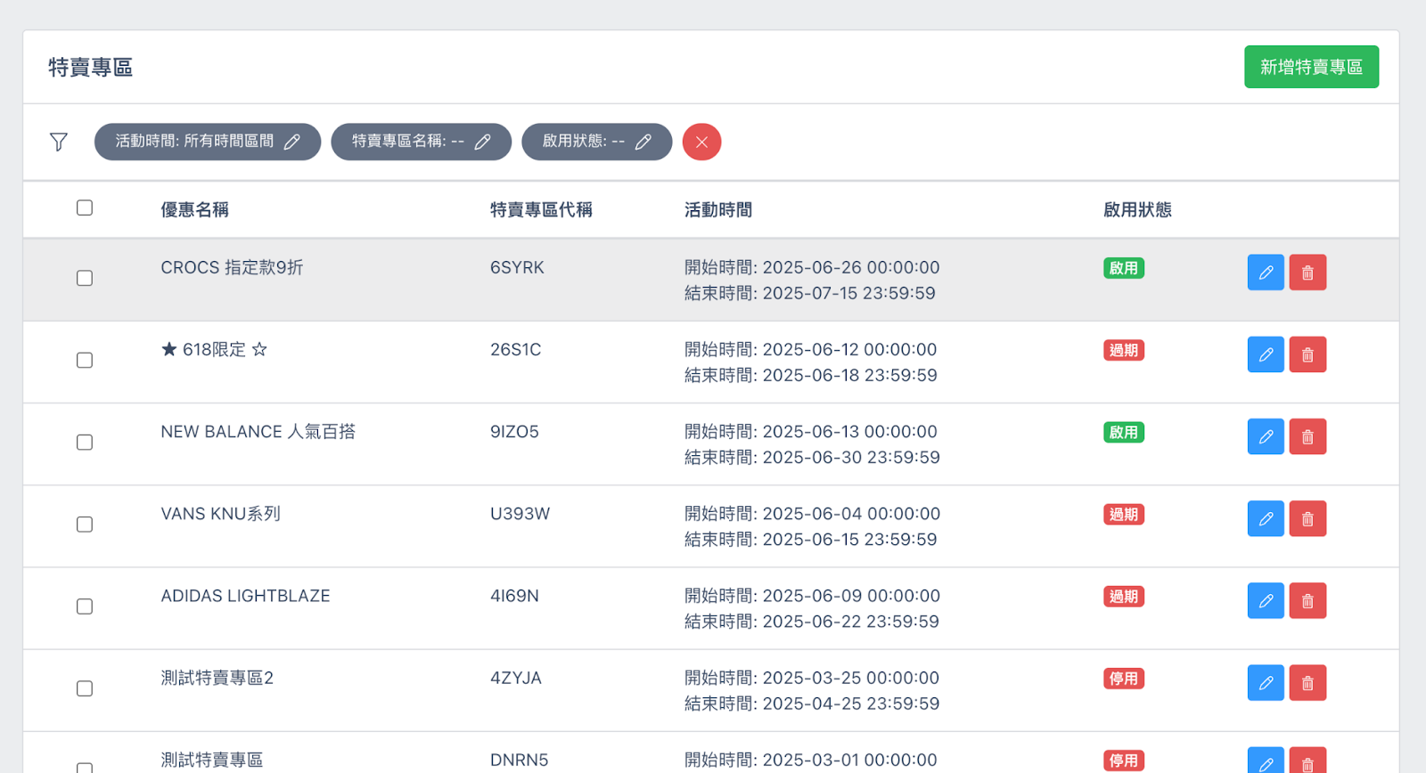
Task: Check the VANS KNU系列 row checkbox
Action: [85, 524]
